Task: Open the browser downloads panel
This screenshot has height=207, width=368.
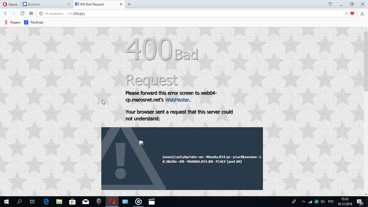Action: pyautogui.click(x=362, y=13)
